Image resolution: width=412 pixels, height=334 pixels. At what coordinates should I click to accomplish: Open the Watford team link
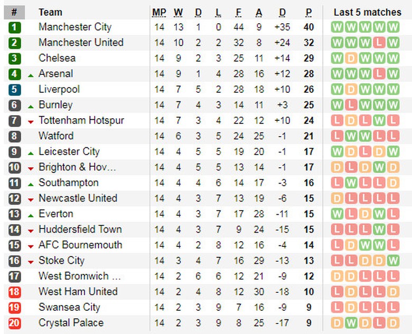pyautogui.click(x=56, y=136)
